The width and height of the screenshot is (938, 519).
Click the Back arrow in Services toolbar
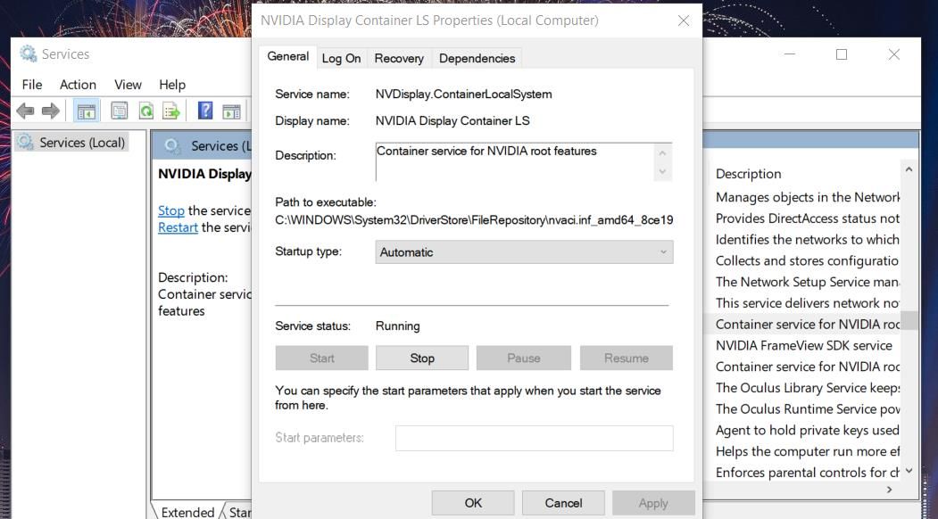[25, 111]
